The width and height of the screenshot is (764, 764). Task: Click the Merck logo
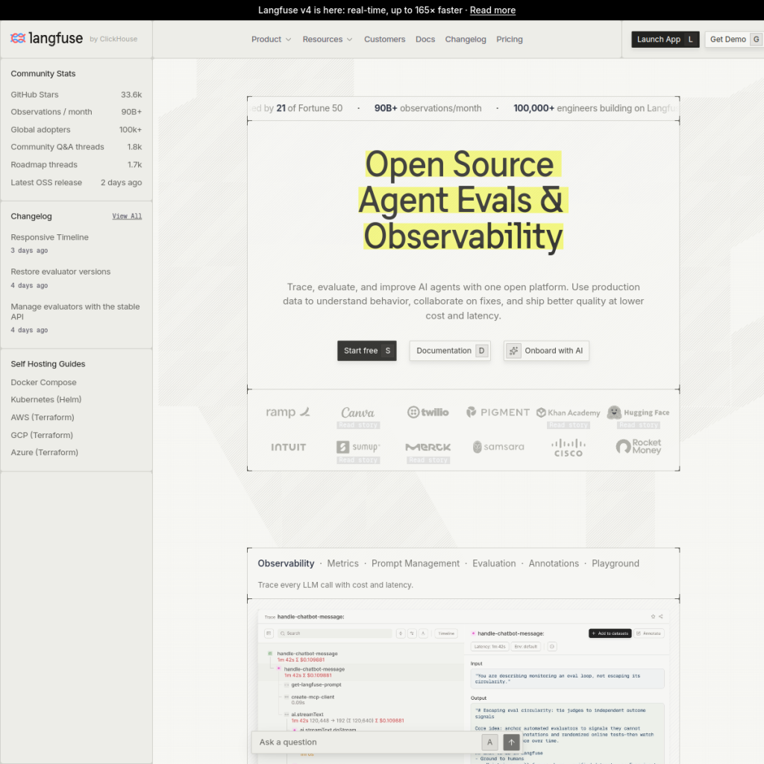428,447
